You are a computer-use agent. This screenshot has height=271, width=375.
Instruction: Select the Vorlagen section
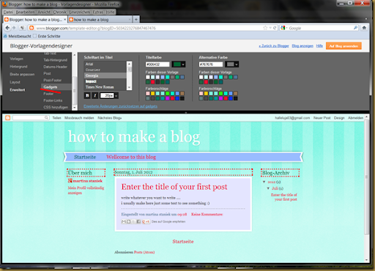click(16, 59)
